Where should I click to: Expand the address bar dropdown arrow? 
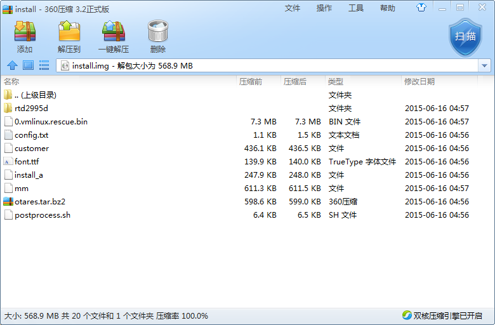tap(485, 65)
